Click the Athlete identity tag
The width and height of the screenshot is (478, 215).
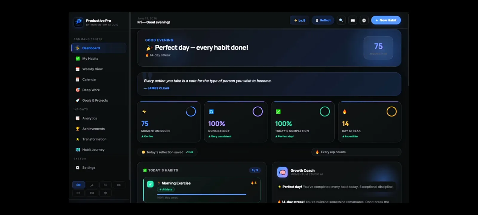tap(166, 190)
